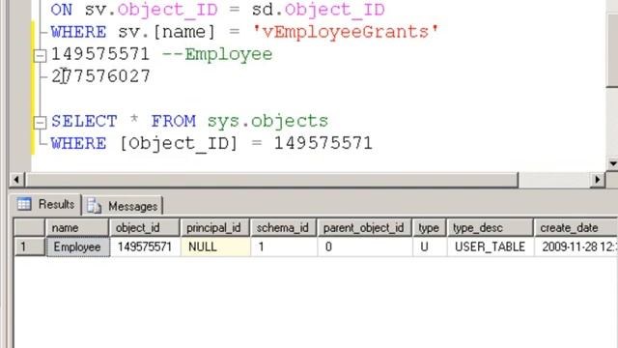
Task: Click the --Employee comment text
Action: (217, 54)
